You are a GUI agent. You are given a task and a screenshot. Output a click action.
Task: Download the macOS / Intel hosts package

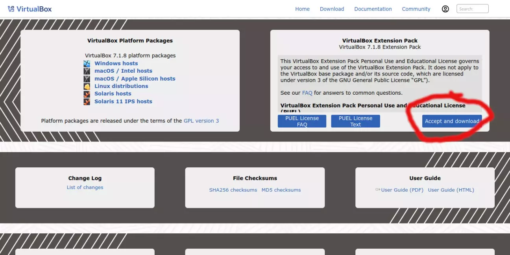(x=123, y=71)
